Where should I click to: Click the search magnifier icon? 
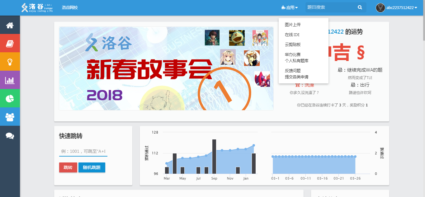coord(360,7)
